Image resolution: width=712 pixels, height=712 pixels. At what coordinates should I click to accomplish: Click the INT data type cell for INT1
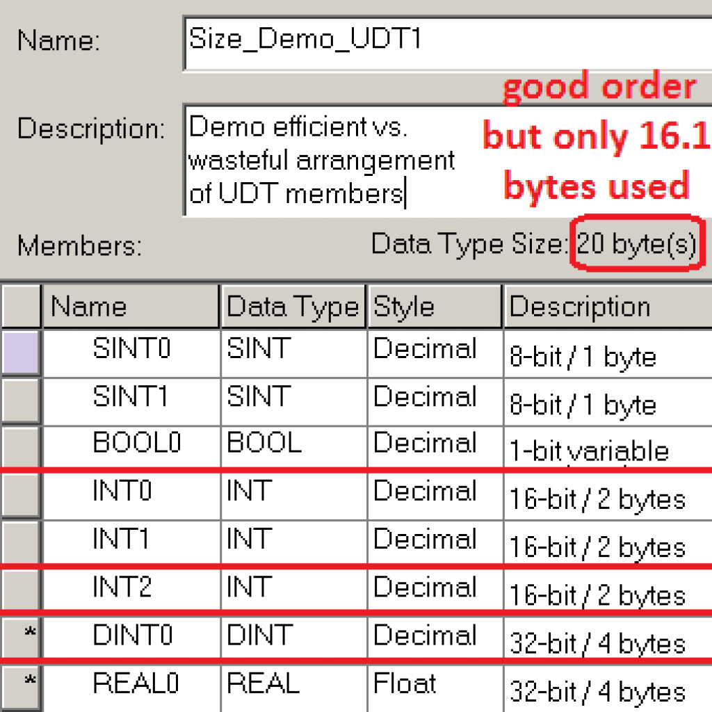coord(294,543)
